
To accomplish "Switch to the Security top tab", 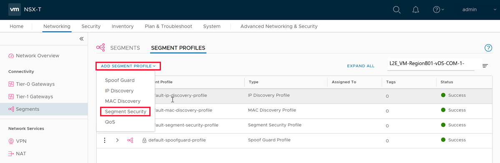I will tap(91, 26).
